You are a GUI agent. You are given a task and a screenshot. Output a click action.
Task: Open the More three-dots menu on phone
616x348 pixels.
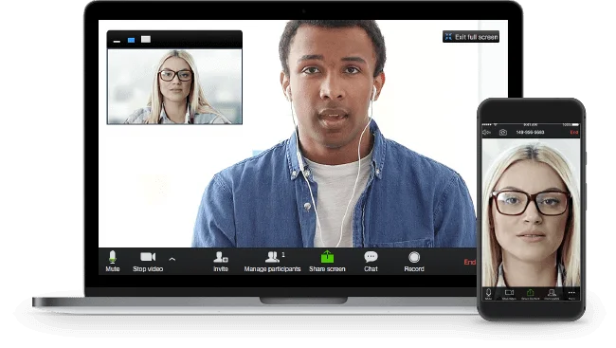[x=571, y=294]
